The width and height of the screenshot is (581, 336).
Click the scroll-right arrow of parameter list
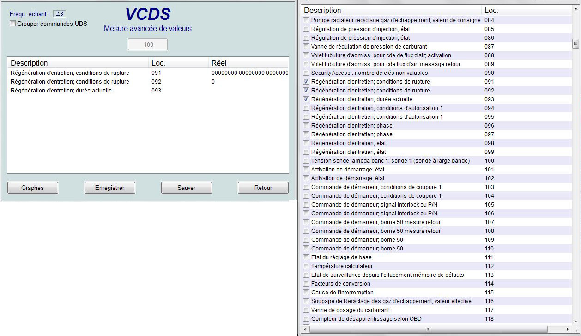tap(569, 329)
